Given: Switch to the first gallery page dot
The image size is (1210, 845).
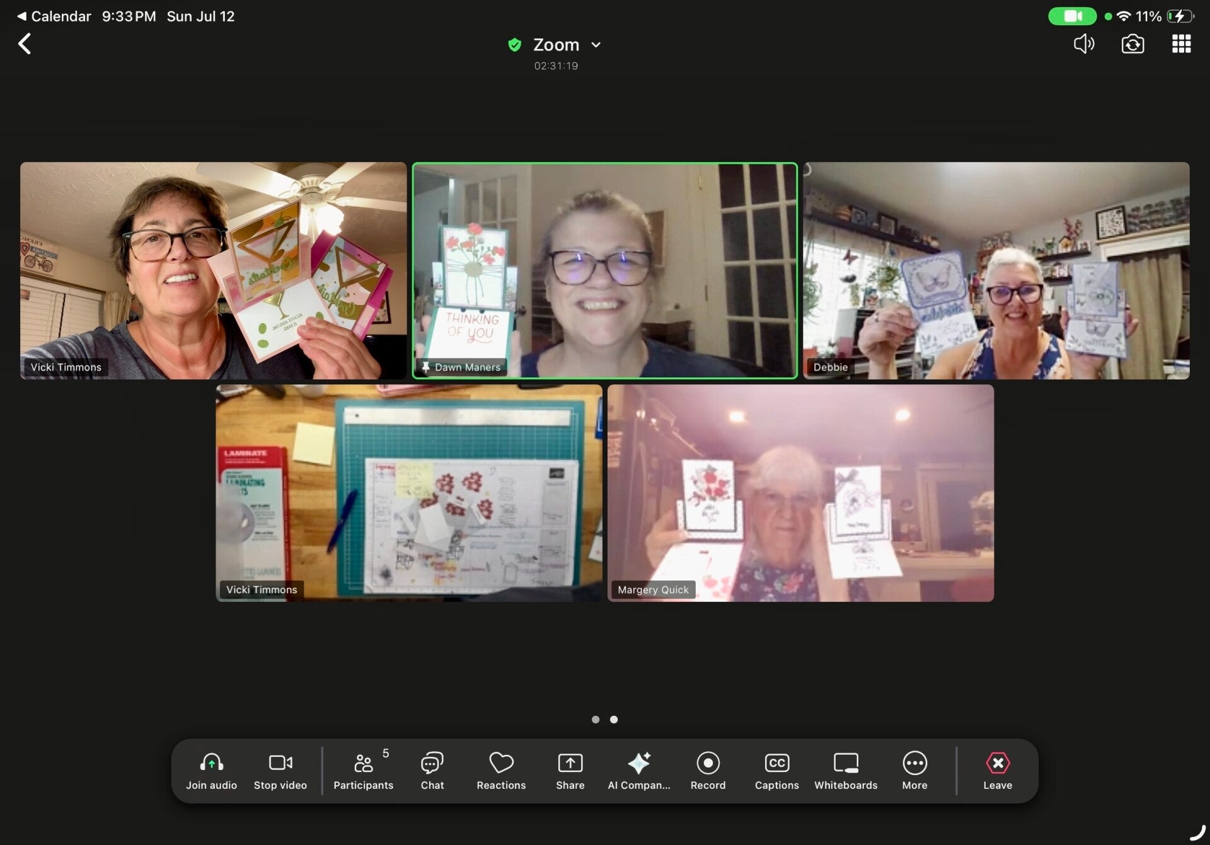Looking at the screenshot, I should [596, 720].
